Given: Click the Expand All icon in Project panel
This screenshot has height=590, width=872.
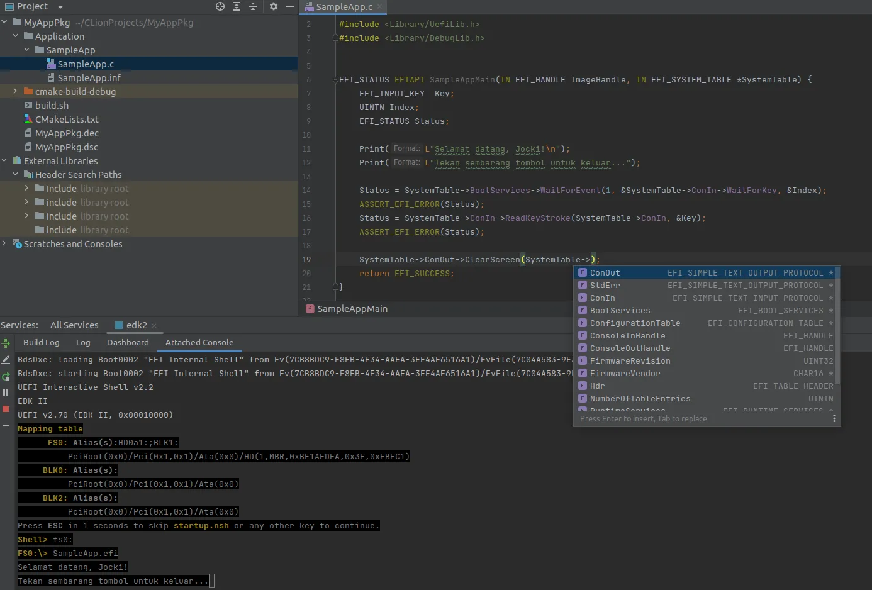Looking at the screenshot, I should (237, 6).
